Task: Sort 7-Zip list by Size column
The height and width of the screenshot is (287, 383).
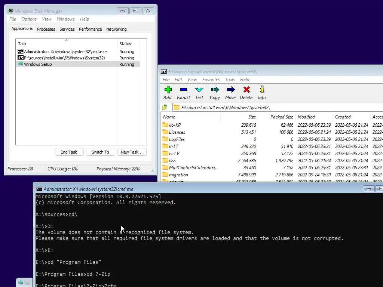Action: click(x=239, y=117)
